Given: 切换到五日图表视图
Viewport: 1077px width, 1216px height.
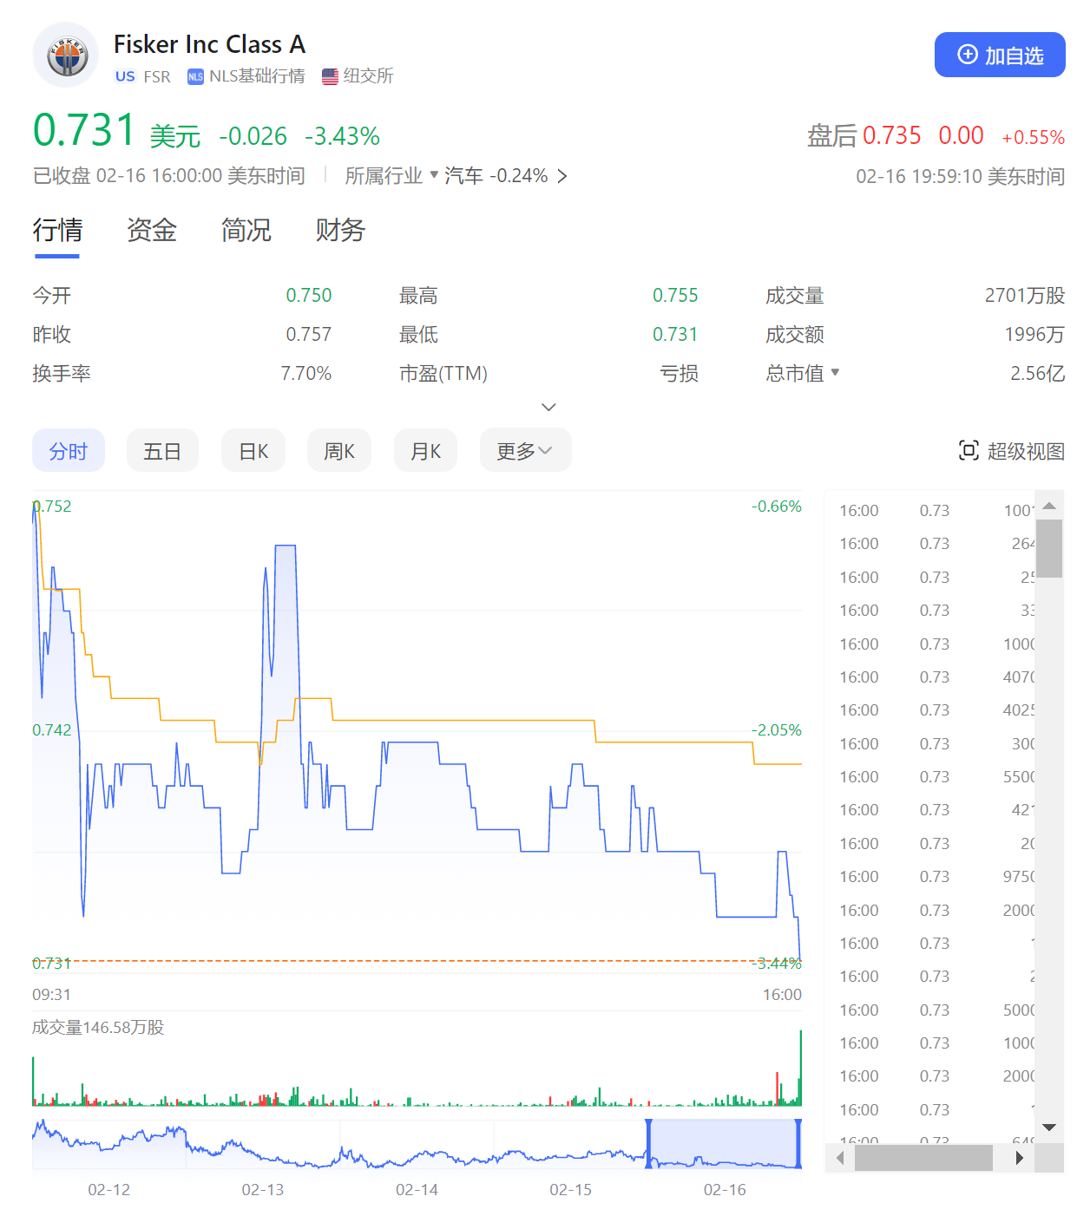Looking at the screenshot, I should pos(162,450).
